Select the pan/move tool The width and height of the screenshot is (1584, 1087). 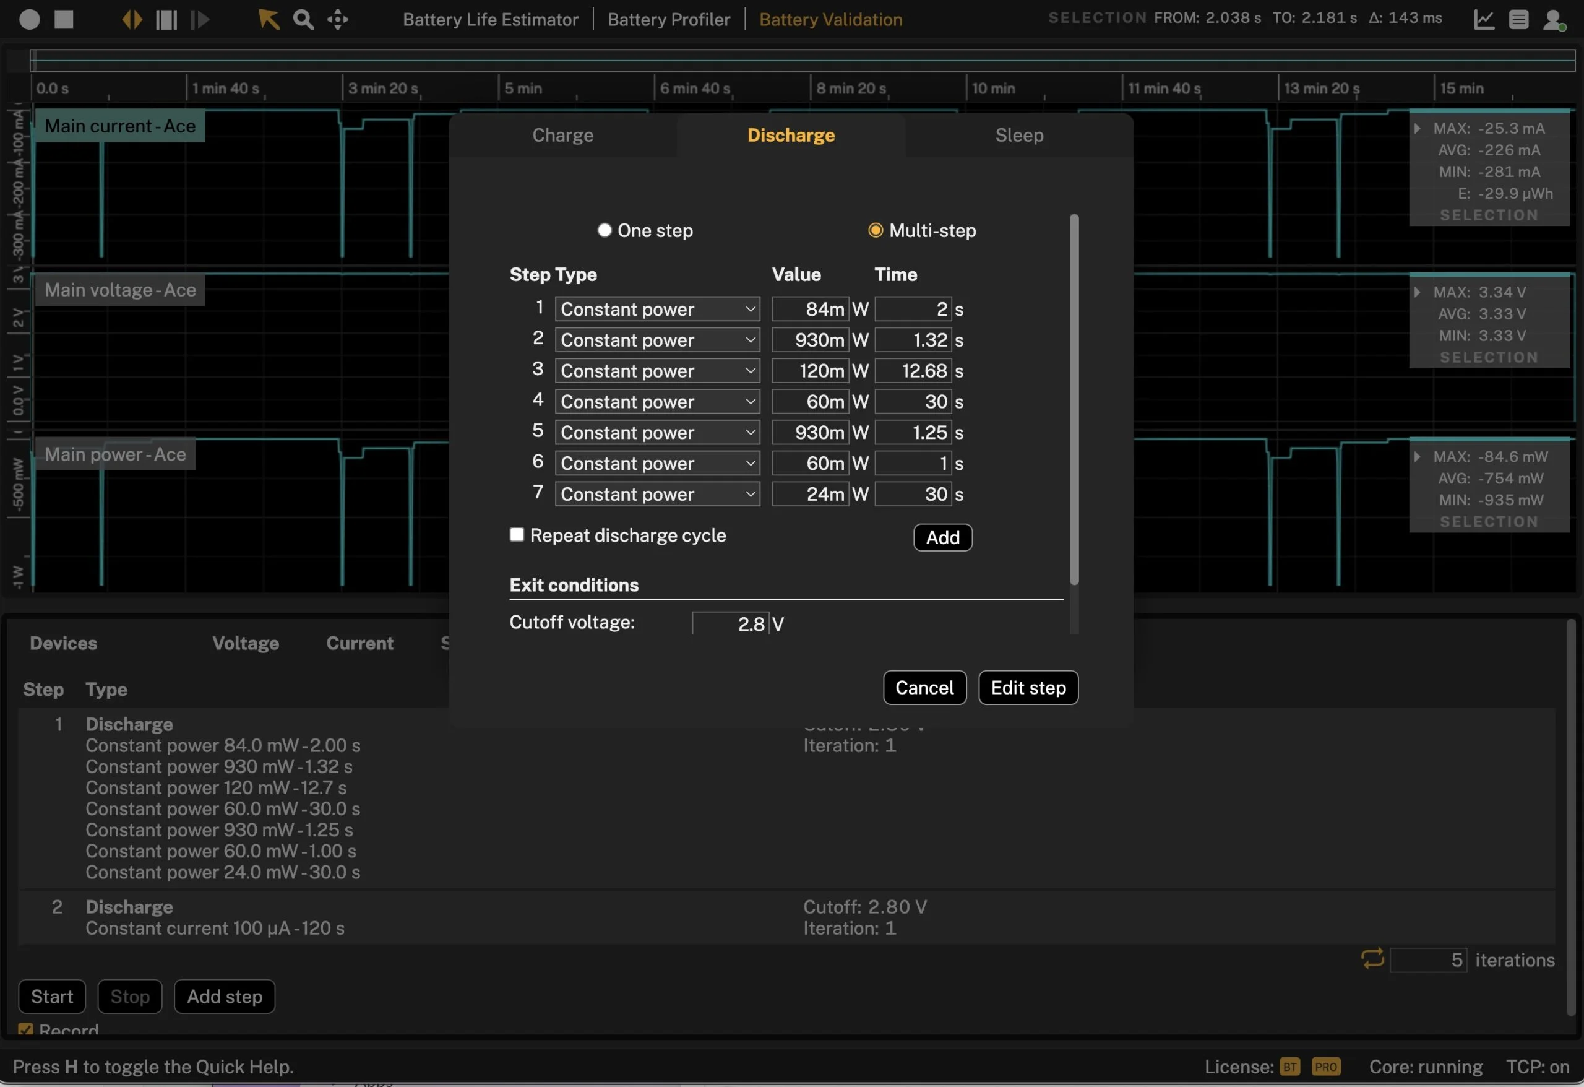pyautogui.click(x=337, y=19)
